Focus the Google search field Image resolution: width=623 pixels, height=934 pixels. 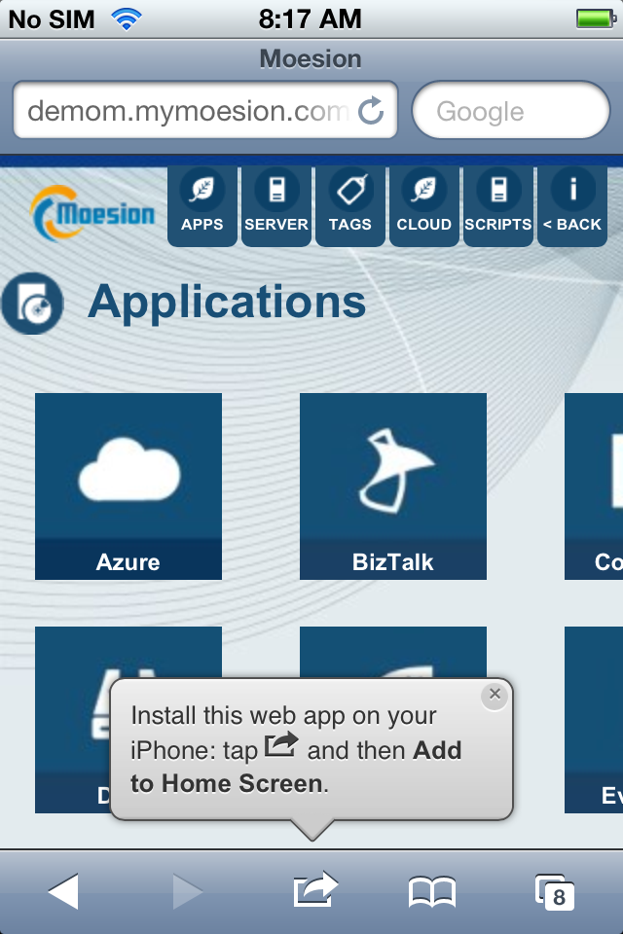point(511,110)
